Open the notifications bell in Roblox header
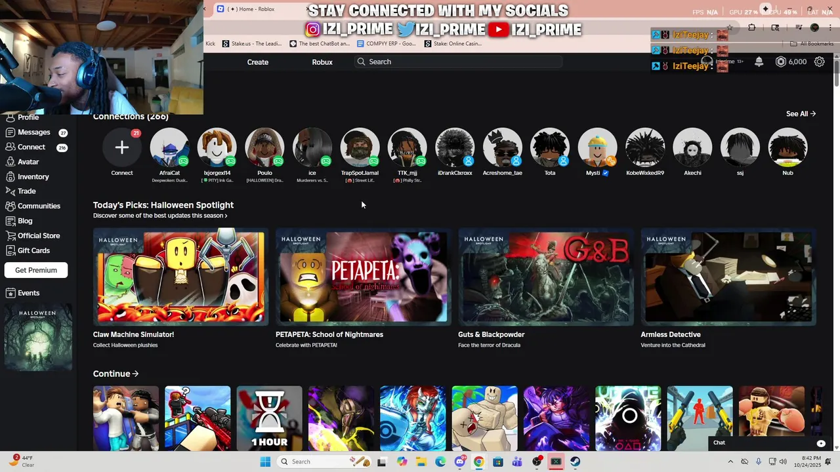 759,62
